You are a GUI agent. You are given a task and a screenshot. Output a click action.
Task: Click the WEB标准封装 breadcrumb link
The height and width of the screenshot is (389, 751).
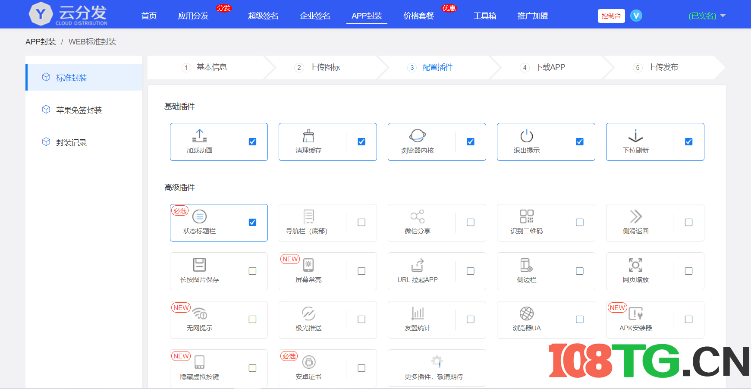click(x=92, y=41)
